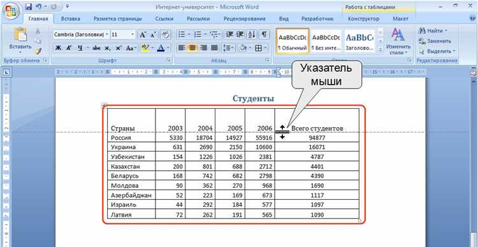This screenshot has height=247, width=478.
Task: Expand the styles gallery More arrow
Action: click(380, 48)
